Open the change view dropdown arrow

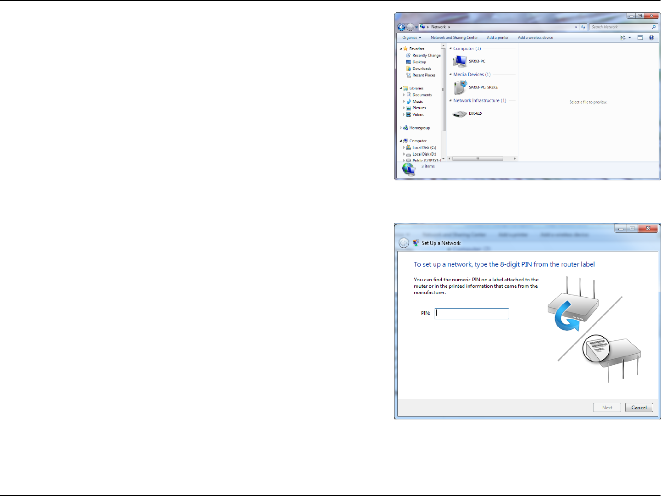pos(630,38)
